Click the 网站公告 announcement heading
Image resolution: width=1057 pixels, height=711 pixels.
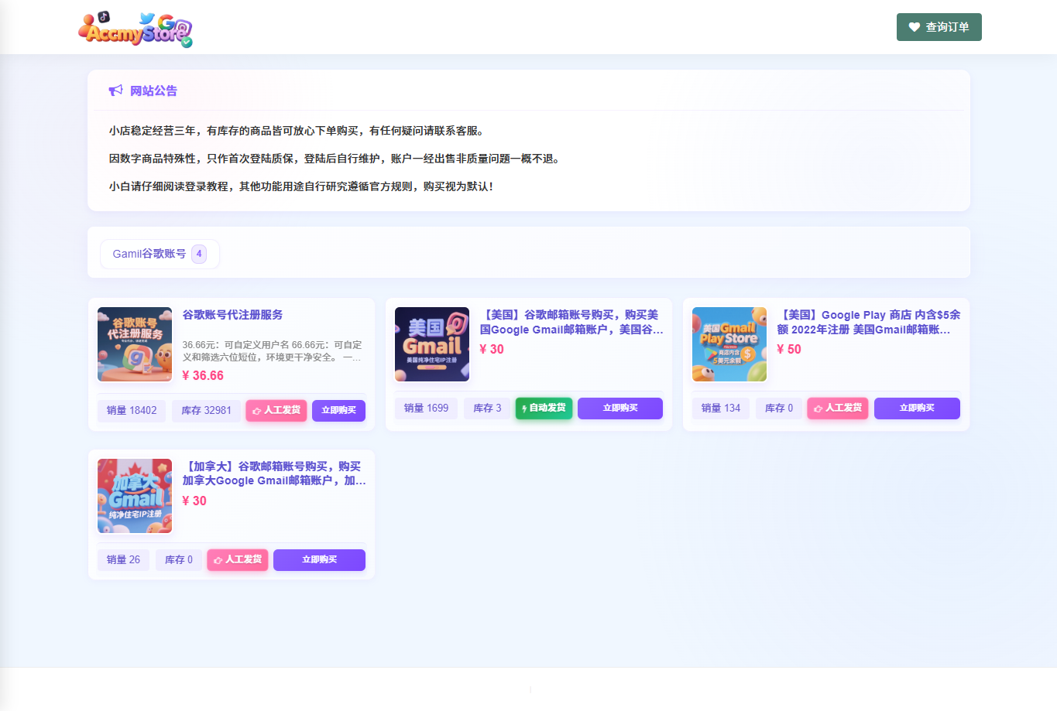pyautogui.click(x=153, y=91)
